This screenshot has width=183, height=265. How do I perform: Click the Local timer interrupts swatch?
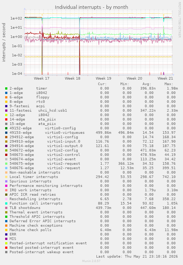[x=6, y=177]
